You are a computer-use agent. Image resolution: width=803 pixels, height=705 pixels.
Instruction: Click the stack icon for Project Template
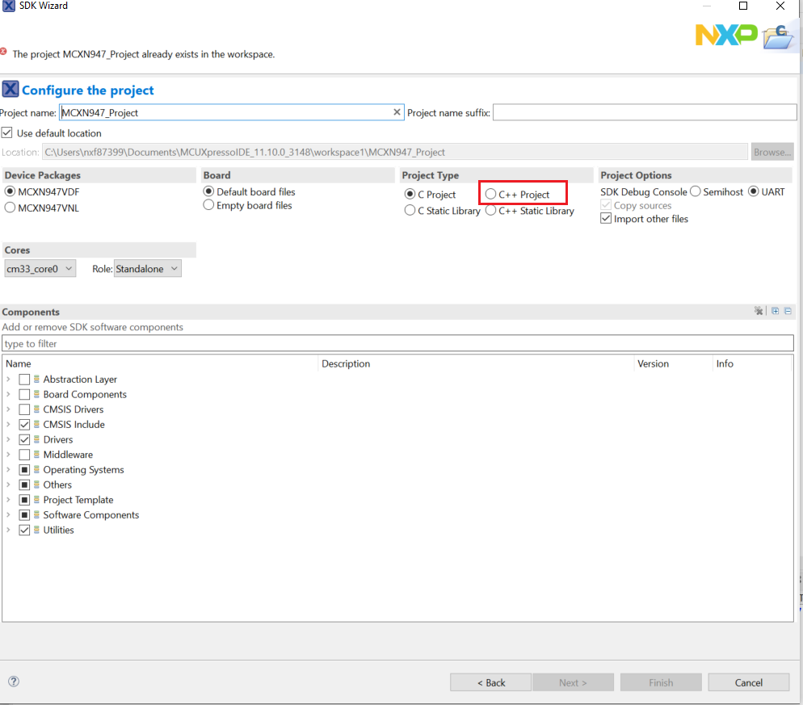click(x=36, y=499)
